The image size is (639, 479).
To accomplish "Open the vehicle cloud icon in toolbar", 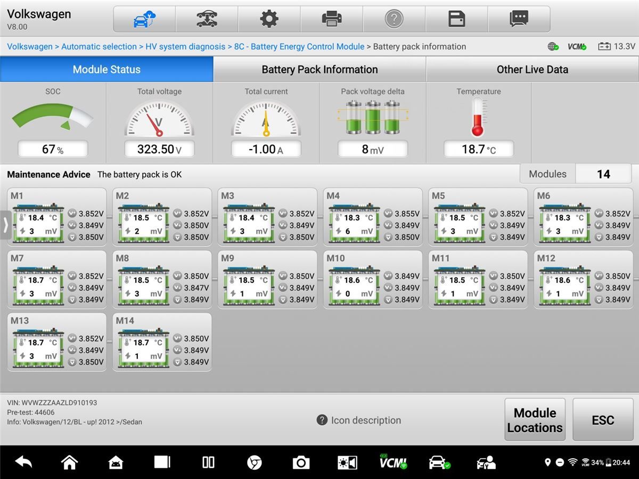I will click(x=144, y=19).
